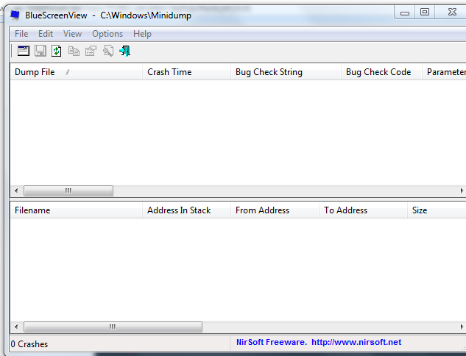Screen dimensions: 466x356
Task: Sort by Size column header
Action: click(437, 210)
